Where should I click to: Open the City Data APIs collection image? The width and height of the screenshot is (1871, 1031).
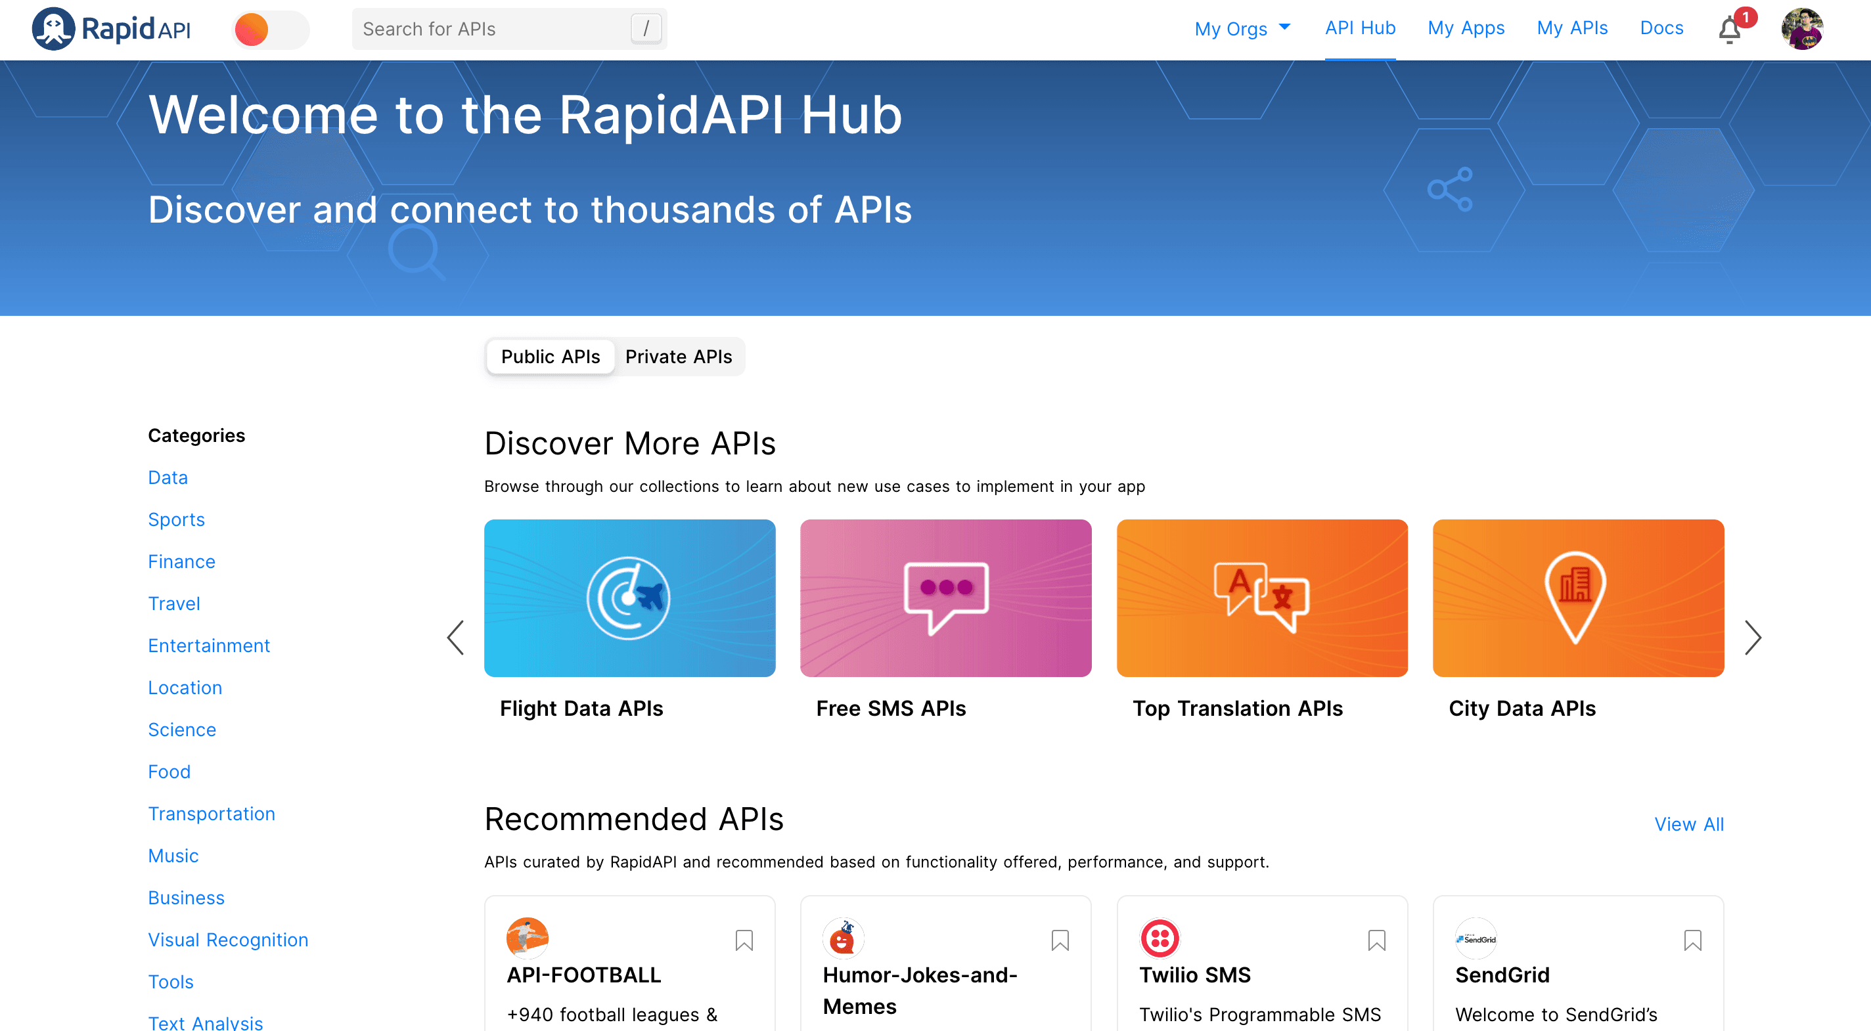(x=1578, y=598)
